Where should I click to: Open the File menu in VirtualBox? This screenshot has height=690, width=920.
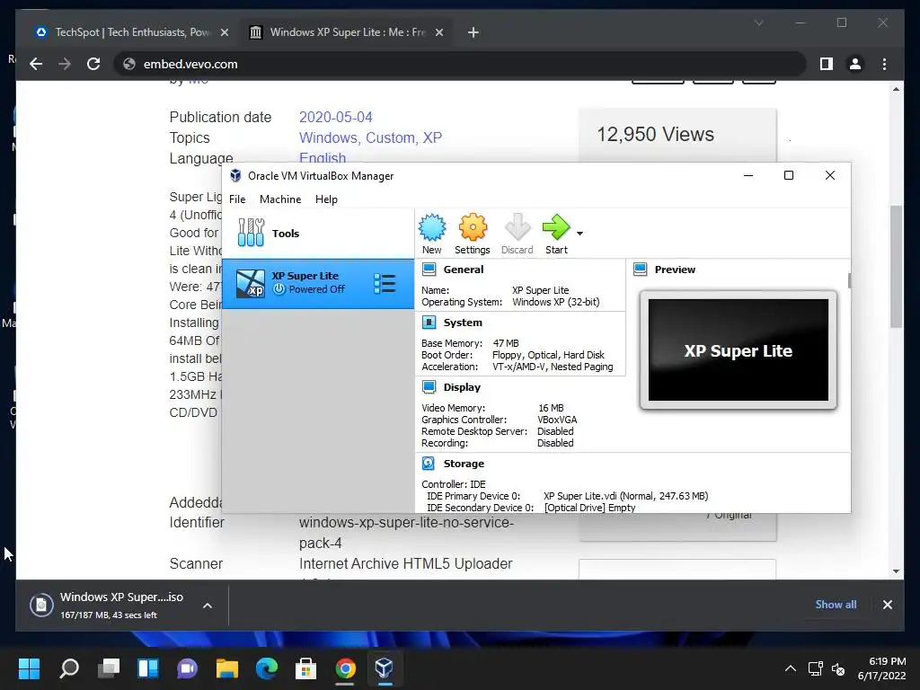tap(237, 199)
